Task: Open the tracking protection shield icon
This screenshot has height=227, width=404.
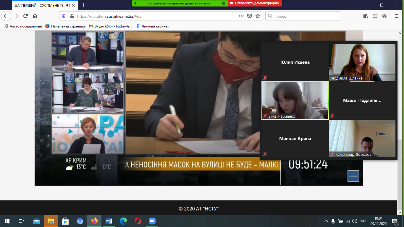Action: coord(63,16)
